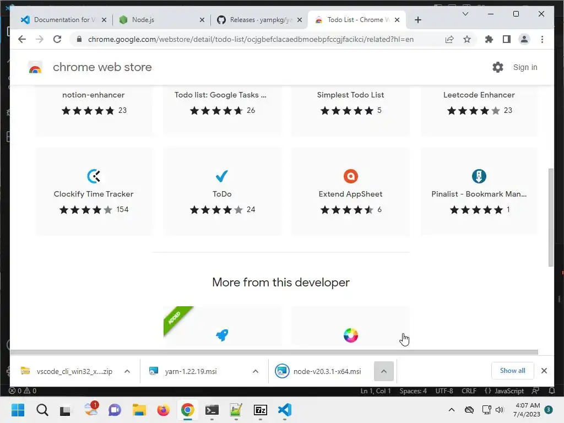Open Chrome Web Store settings gear
The height and width of the screenshot is (423, 564).
click(x=498, y=67)
